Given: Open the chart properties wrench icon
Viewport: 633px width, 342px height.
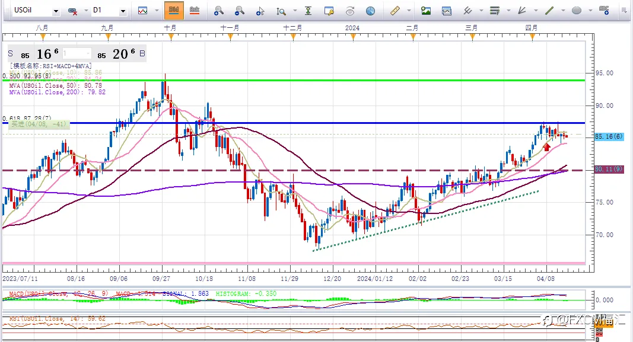Looking at the screenshot, I should pos(329,11).
